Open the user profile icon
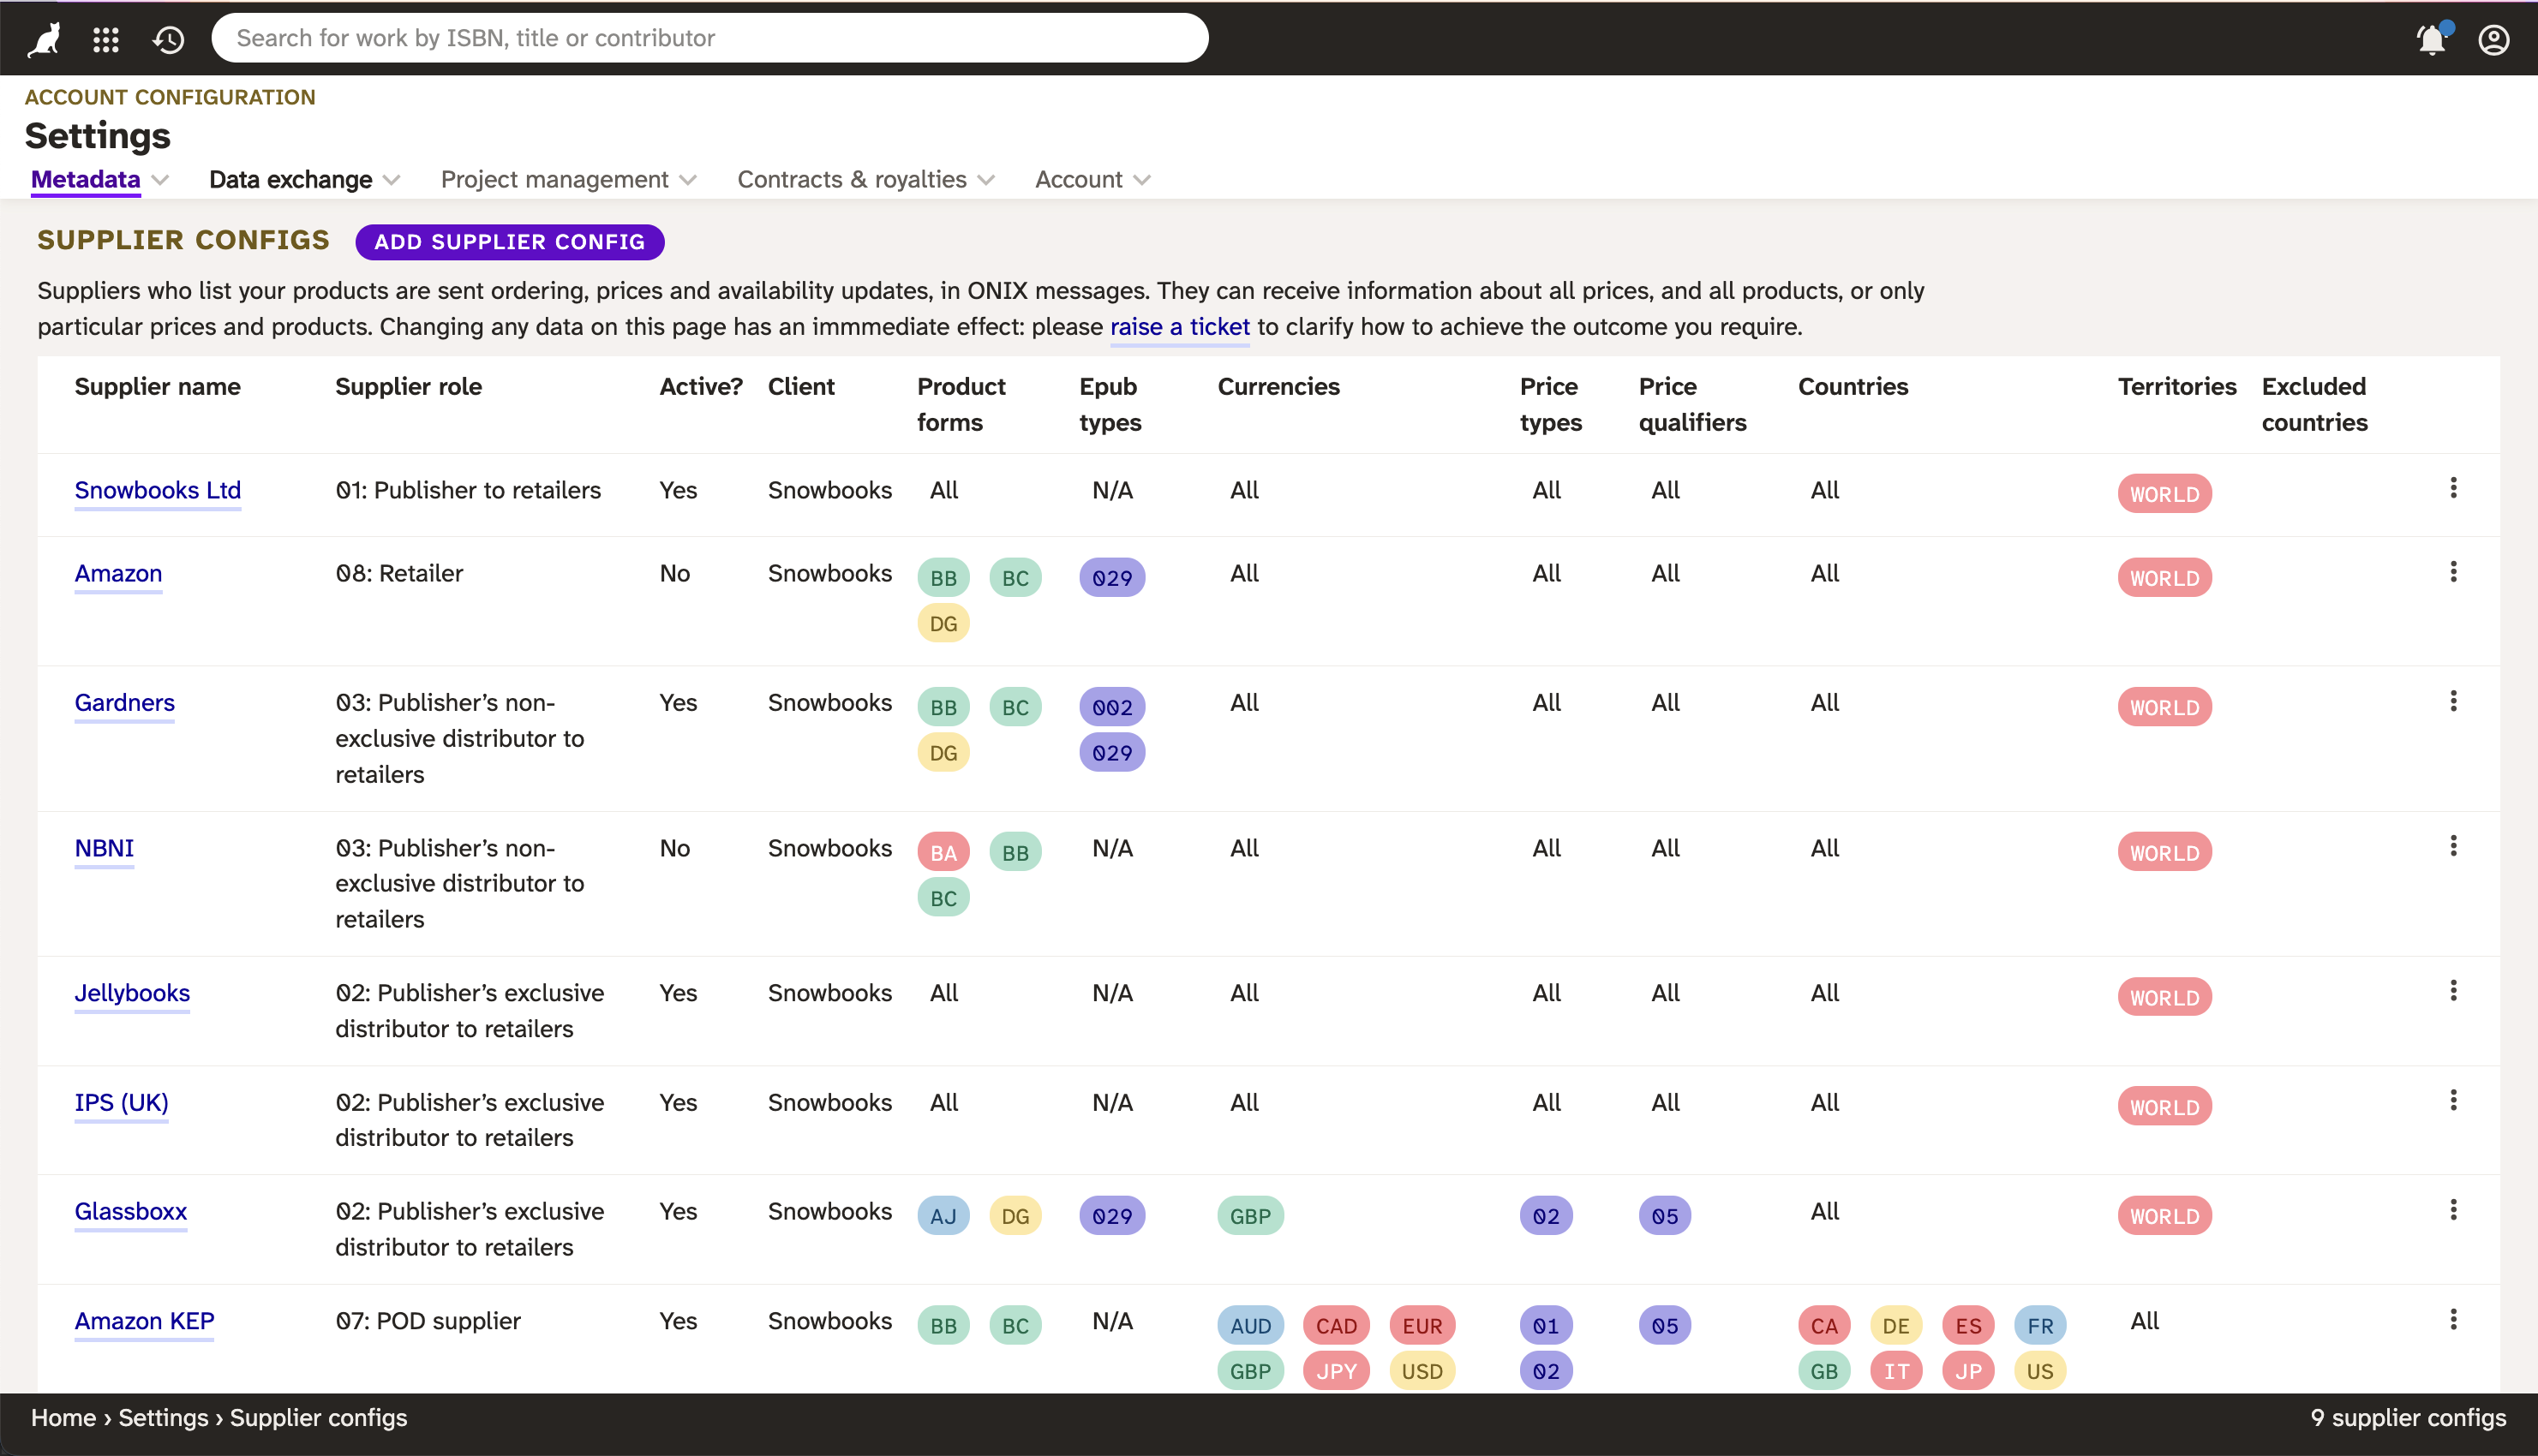This screenshot has height=1456, width=2538. point(2493,39)
